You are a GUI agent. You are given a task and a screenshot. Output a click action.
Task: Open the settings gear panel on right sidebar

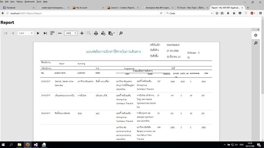coord(256,35)
